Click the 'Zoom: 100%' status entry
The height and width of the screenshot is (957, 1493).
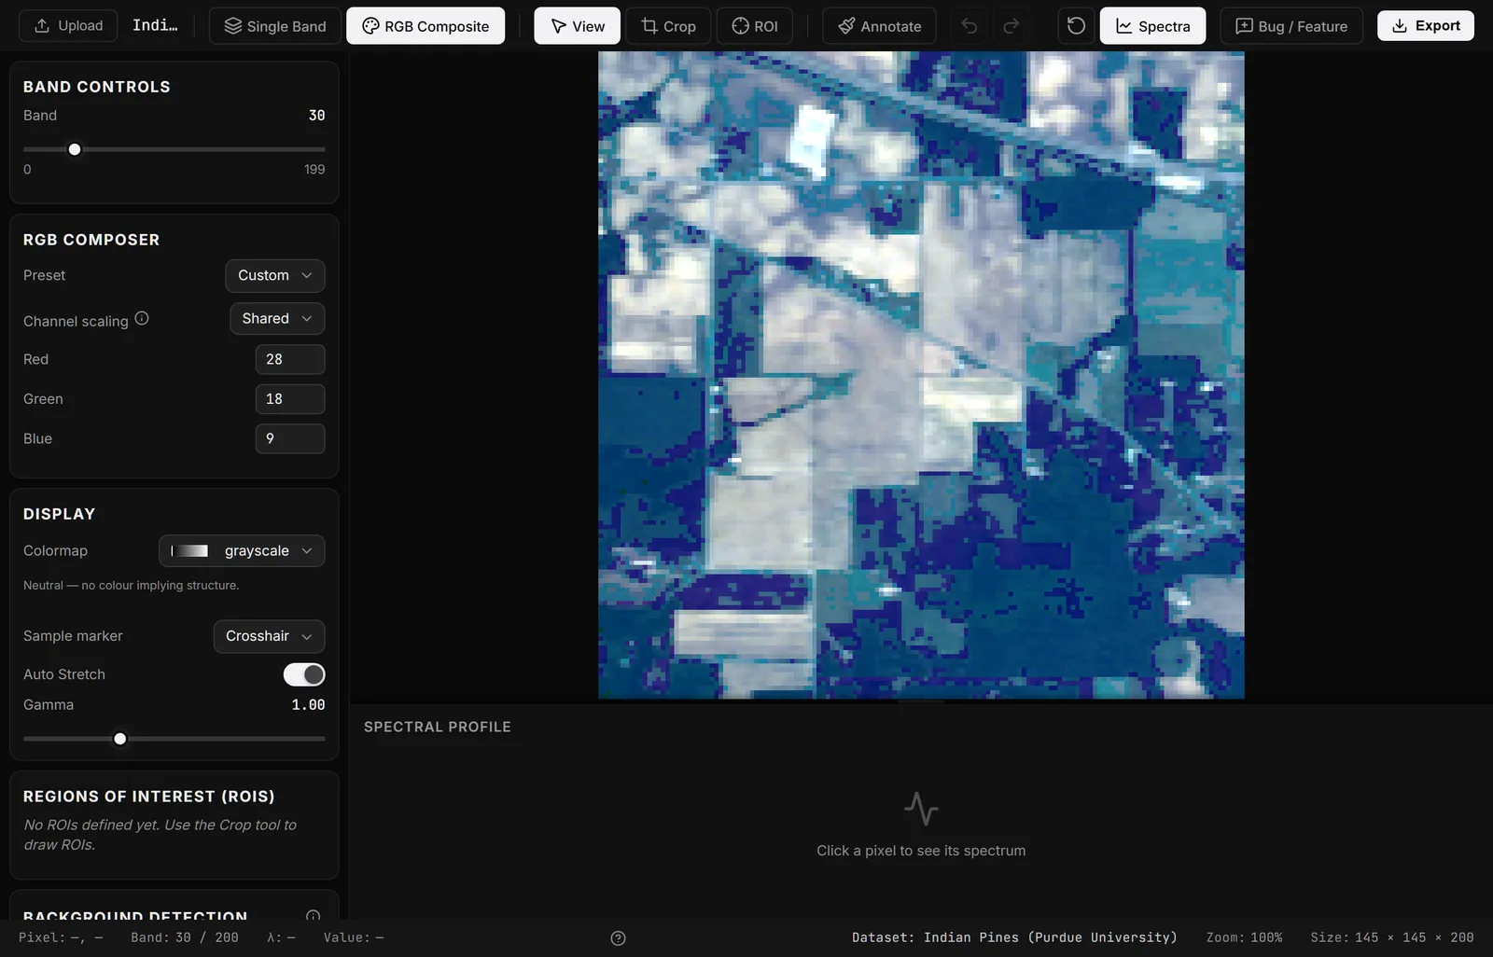1244,937
